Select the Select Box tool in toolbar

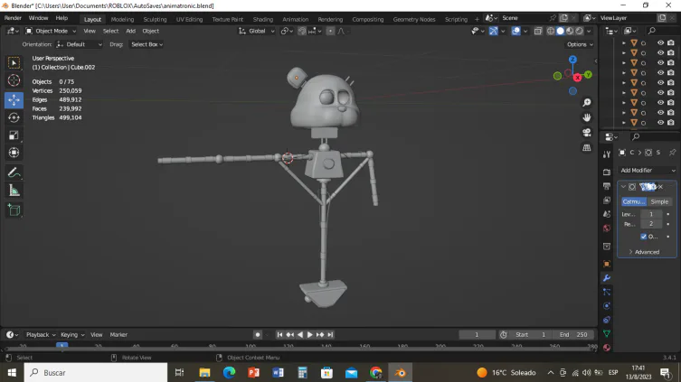tap(14, 63)
